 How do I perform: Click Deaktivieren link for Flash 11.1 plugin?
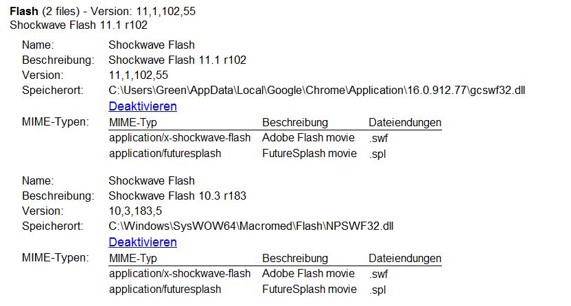click(x=143, y=106)
